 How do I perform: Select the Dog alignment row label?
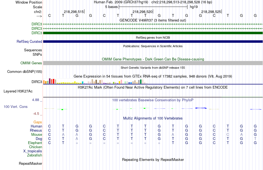[39, 139]
